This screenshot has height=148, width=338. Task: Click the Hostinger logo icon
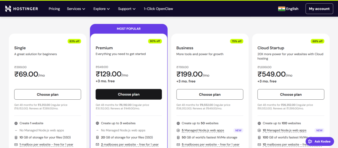pyautogui.click(x=8, y=9)
